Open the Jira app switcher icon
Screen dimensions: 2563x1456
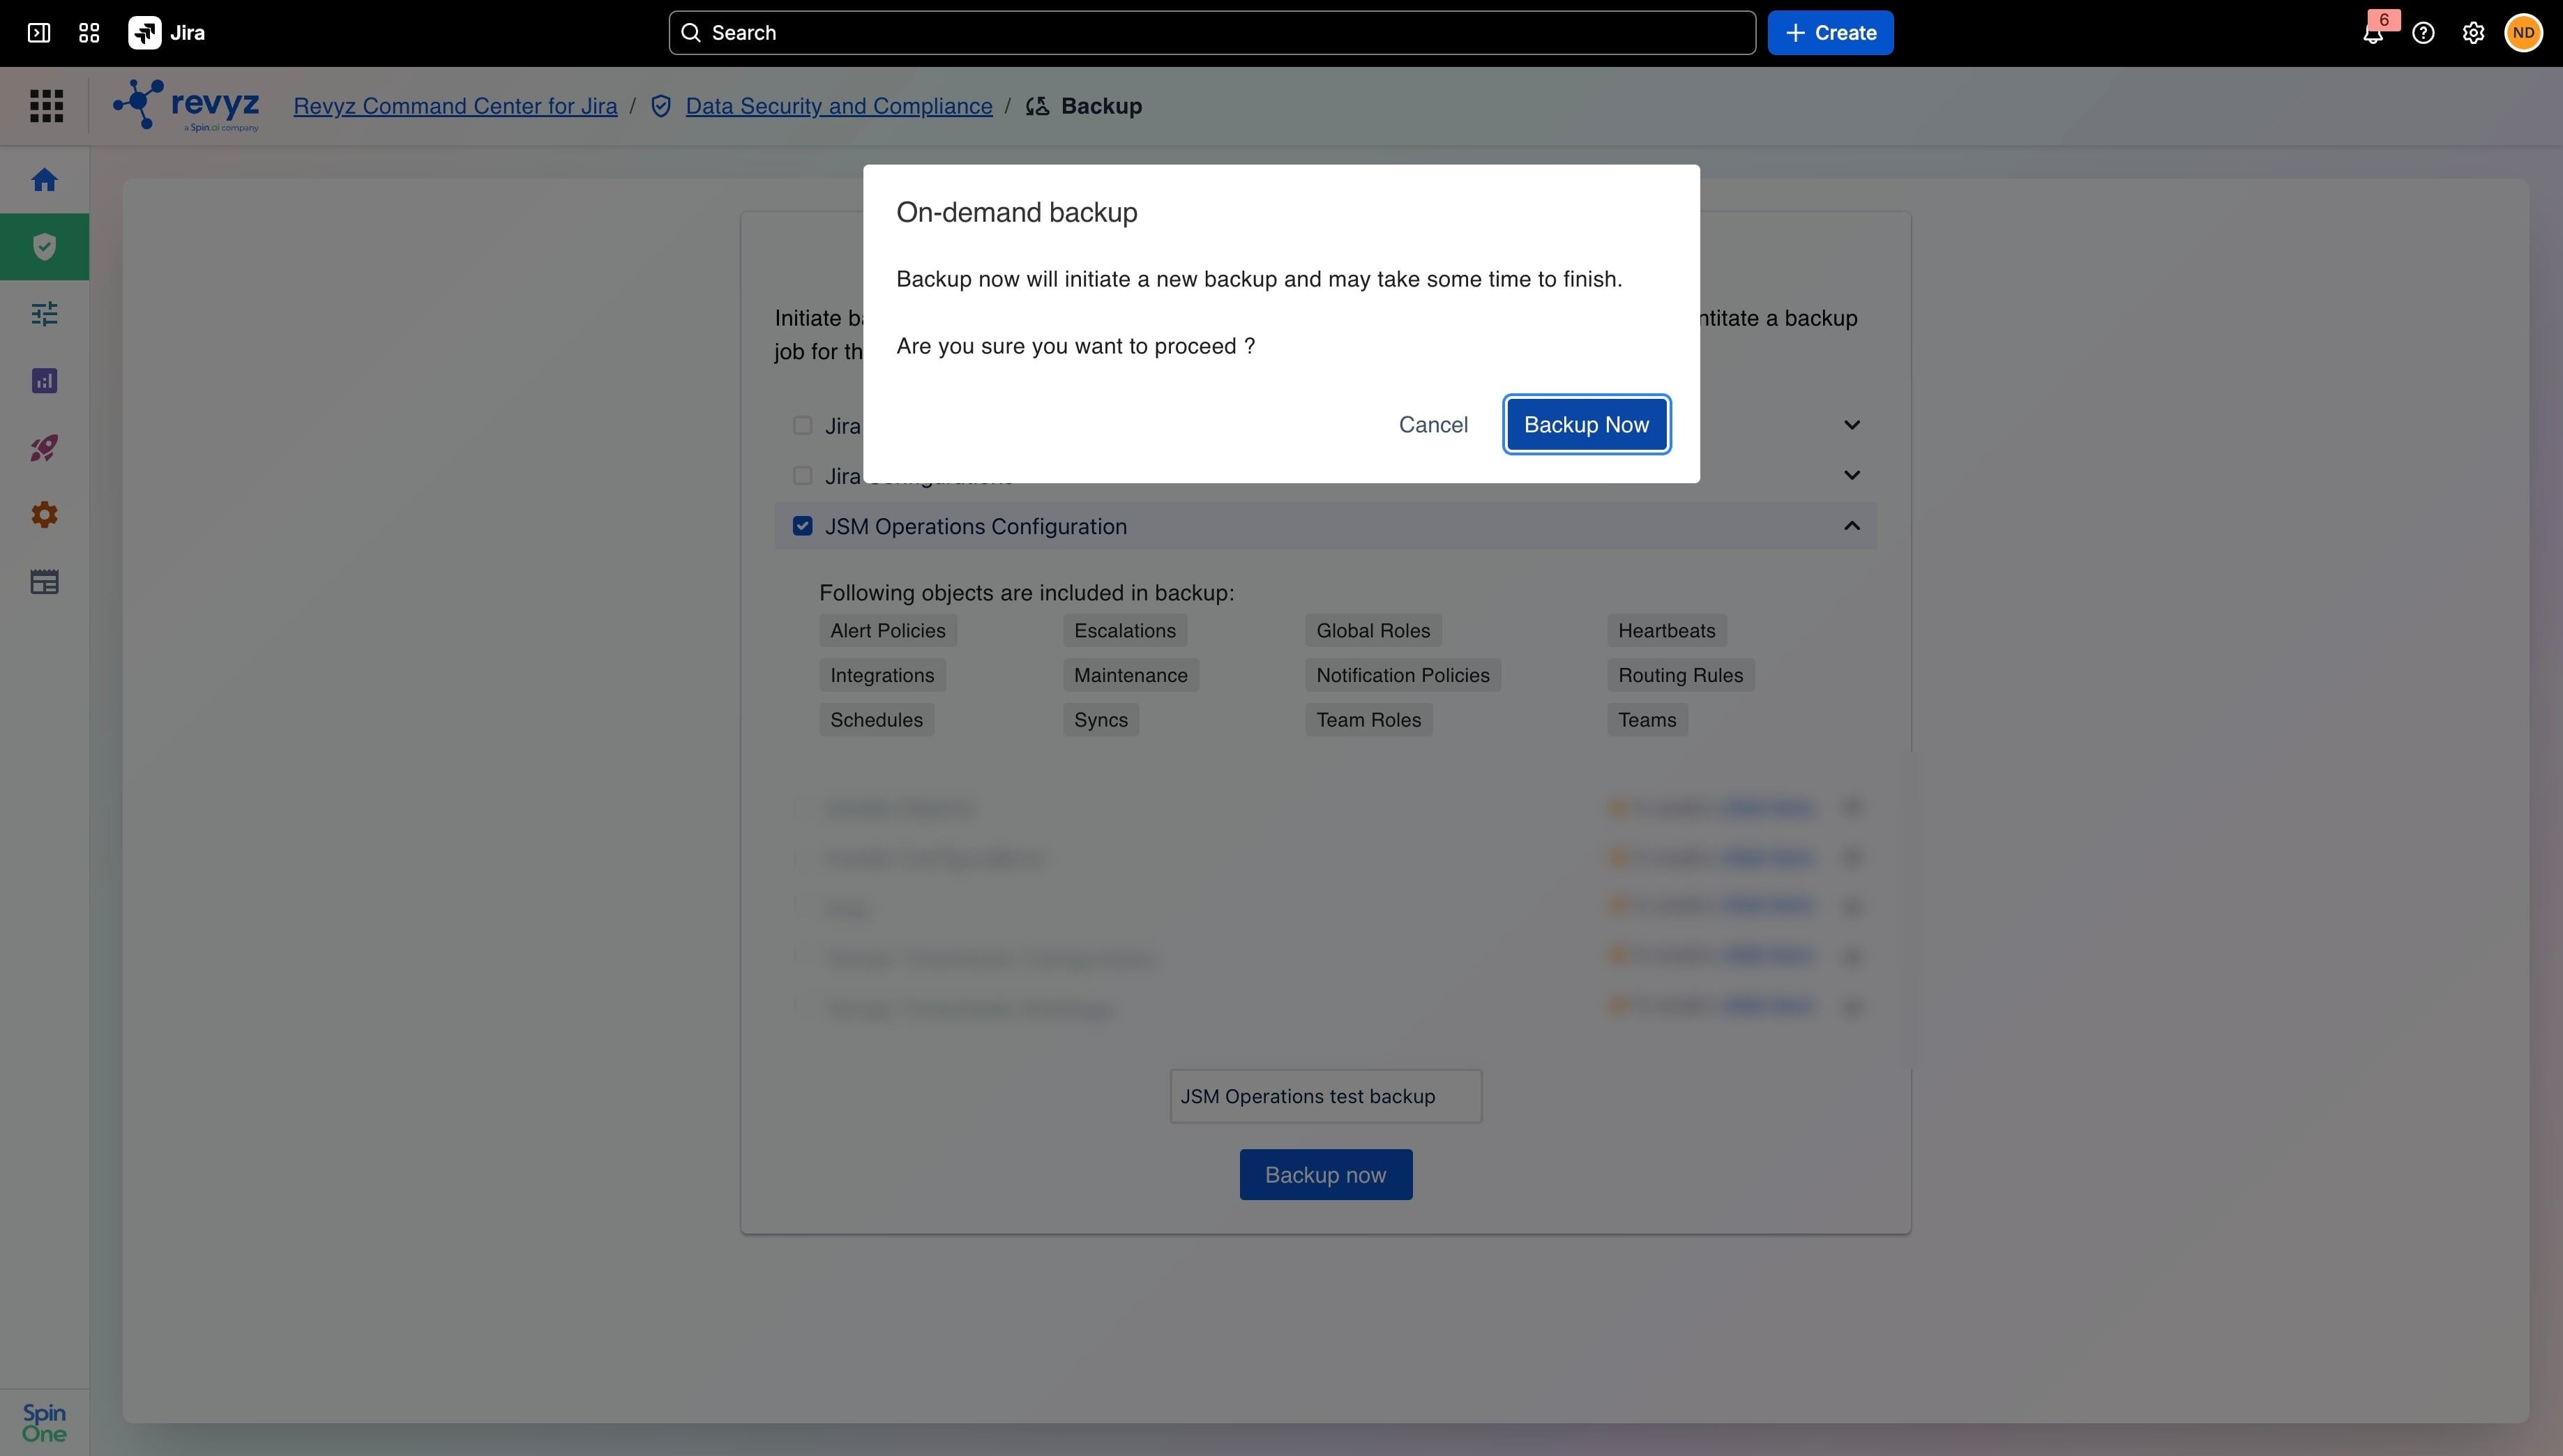point(89,33)
